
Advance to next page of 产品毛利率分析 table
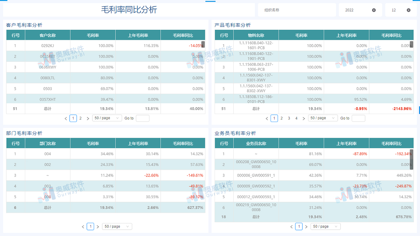303,118
